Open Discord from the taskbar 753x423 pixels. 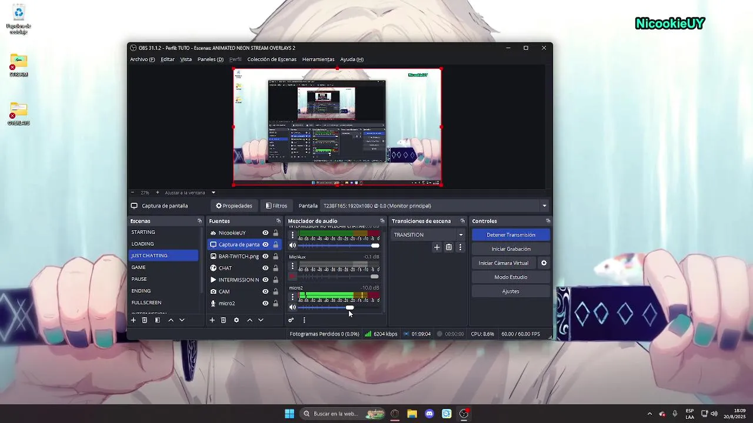pyautogui.click(x=429, y=414)
